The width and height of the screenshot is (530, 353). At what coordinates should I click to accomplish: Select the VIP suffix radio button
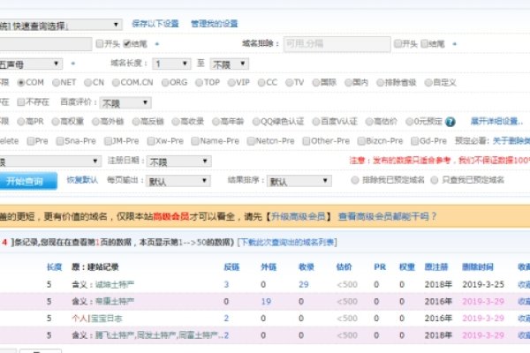tap(231, 83)
